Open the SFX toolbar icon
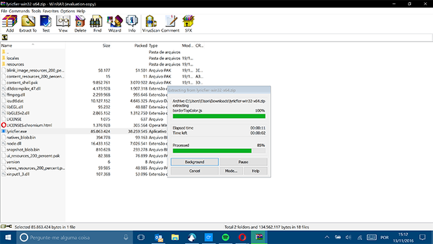 coord(188,24)
